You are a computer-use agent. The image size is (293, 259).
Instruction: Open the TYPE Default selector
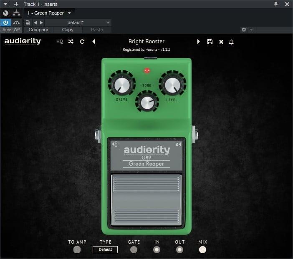[105, 249]
